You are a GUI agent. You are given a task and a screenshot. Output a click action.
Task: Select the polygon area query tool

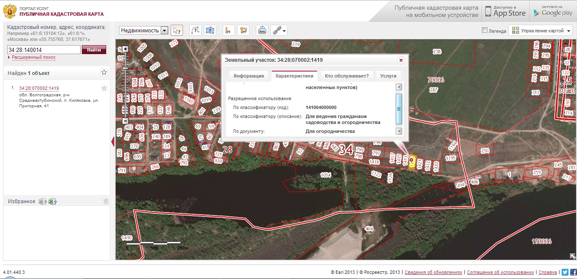[x=210, y=30]
